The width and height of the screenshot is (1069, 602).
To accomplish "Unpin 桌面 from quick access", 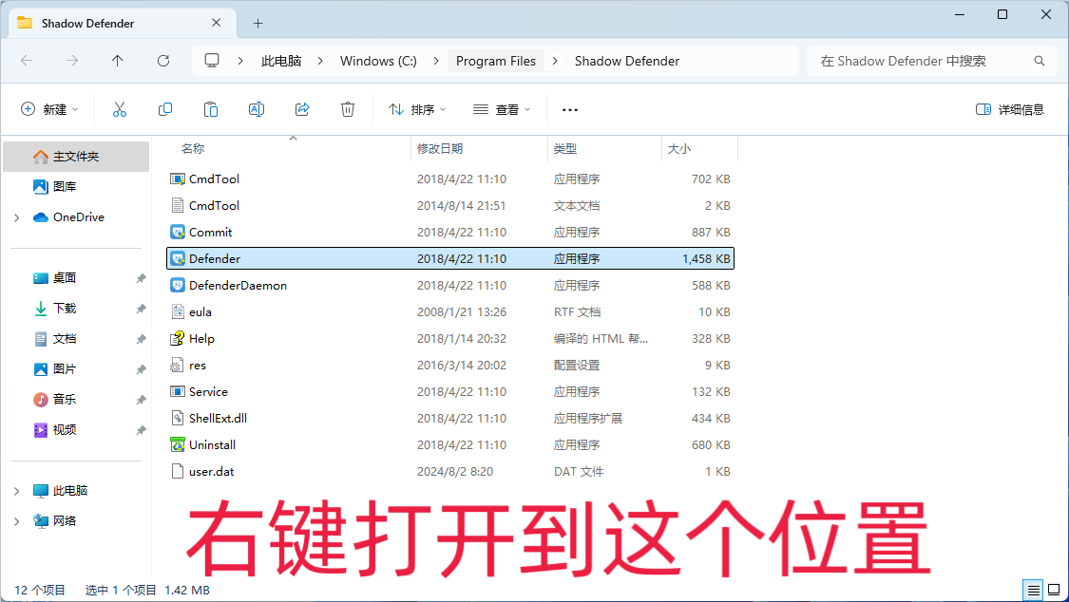I will [x=141, y=278].
